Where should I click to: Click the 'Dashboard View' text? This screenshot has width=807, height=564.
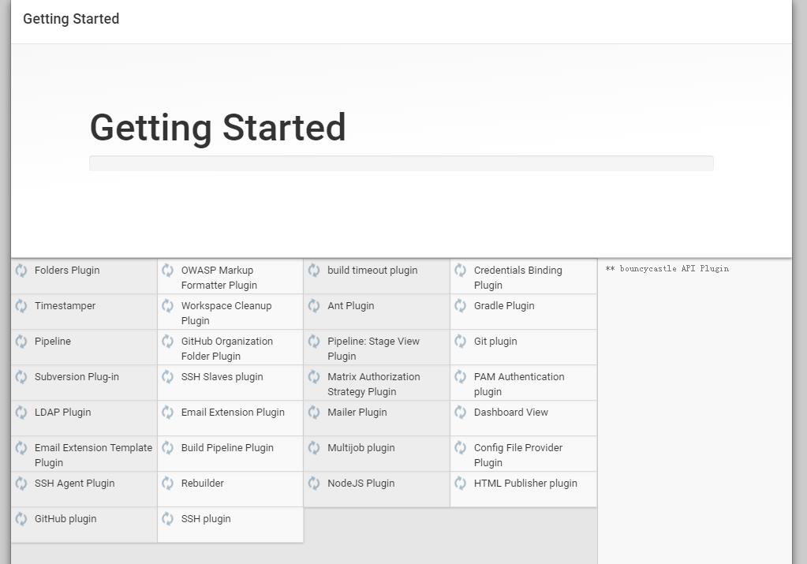pyautogui.click(x=511, y=413)
